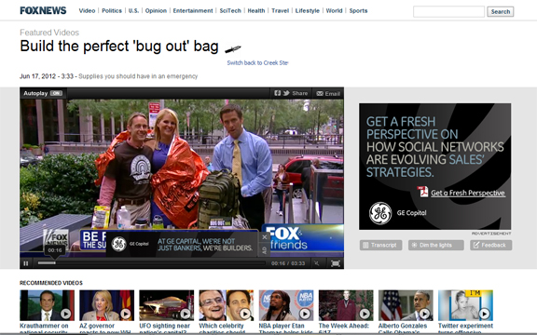Toggle the player volume mute icon
Viewport: 537px width, 335px height.
(x=317, y=263)
